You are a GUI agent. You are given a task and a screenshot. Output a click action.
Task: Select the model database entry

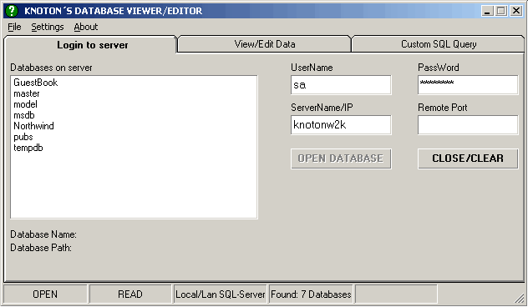(25, 104)
